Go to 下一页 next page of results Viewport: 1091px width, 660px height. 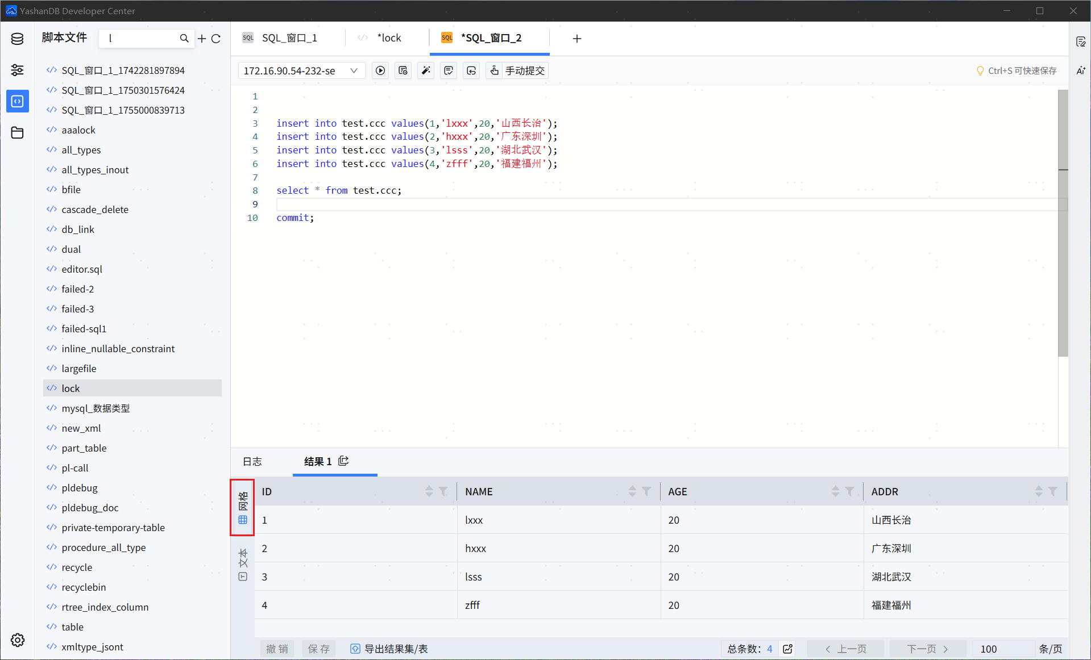927,649
